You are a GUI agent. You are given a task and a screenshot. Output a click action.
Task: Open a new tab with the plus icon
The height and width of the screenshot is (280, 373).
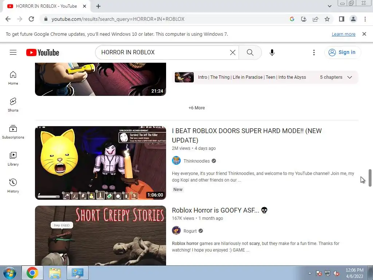(x=98, y=7)
